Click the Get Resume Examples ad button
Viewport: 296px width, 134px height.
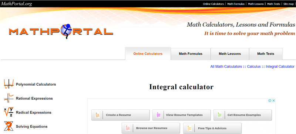coord(243,115)
